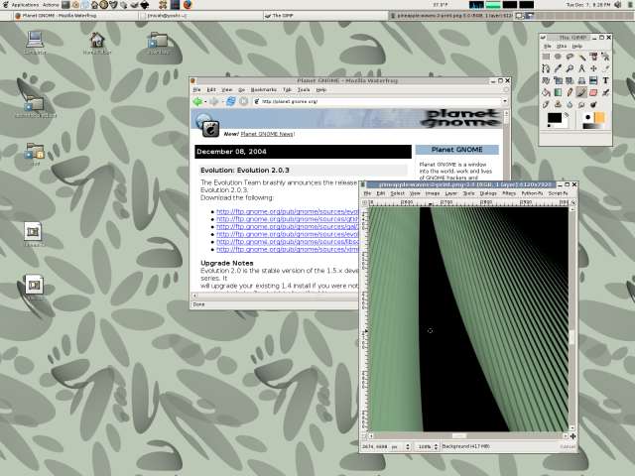This screenshot has height=476, width=635.
Task: Open the Back button history dropdown arrow
Action: point(205,102)
